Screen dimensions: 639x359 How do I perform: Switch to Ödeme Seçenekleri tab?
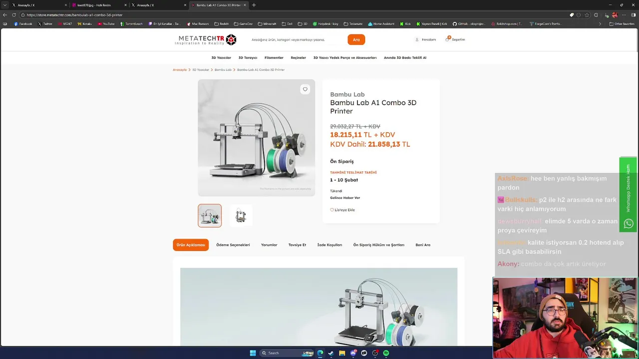(x=233, y=245)
